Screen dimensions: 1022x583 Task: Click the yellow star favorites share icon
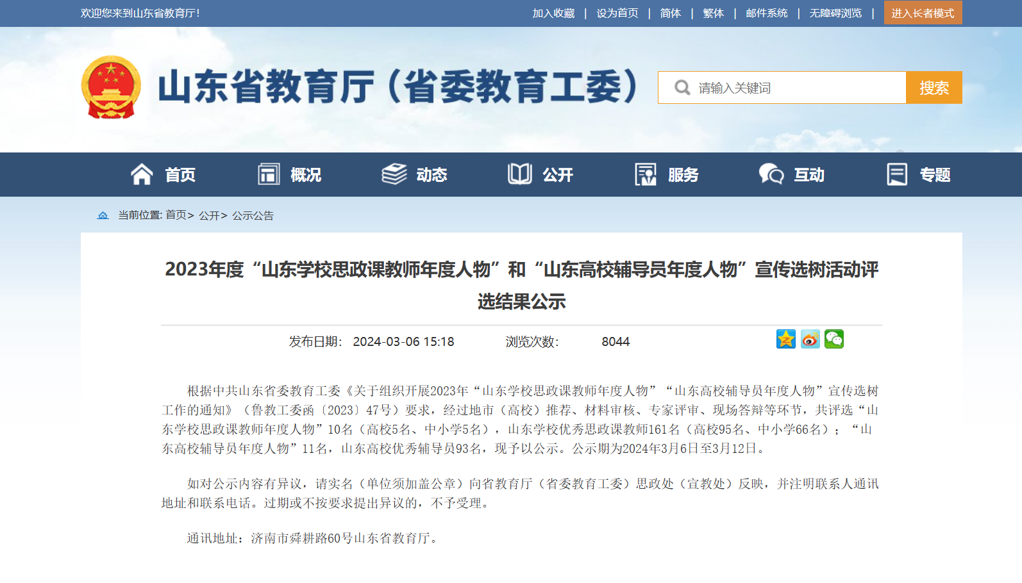[x=785, y=339]
